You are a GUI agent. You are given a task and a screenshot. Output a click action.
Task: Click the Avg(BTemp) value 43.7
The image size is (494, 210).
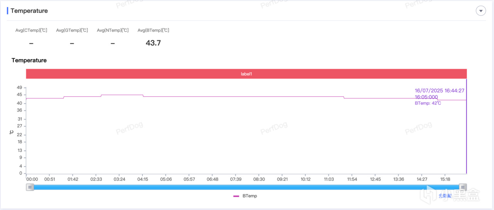click(153, 43)
